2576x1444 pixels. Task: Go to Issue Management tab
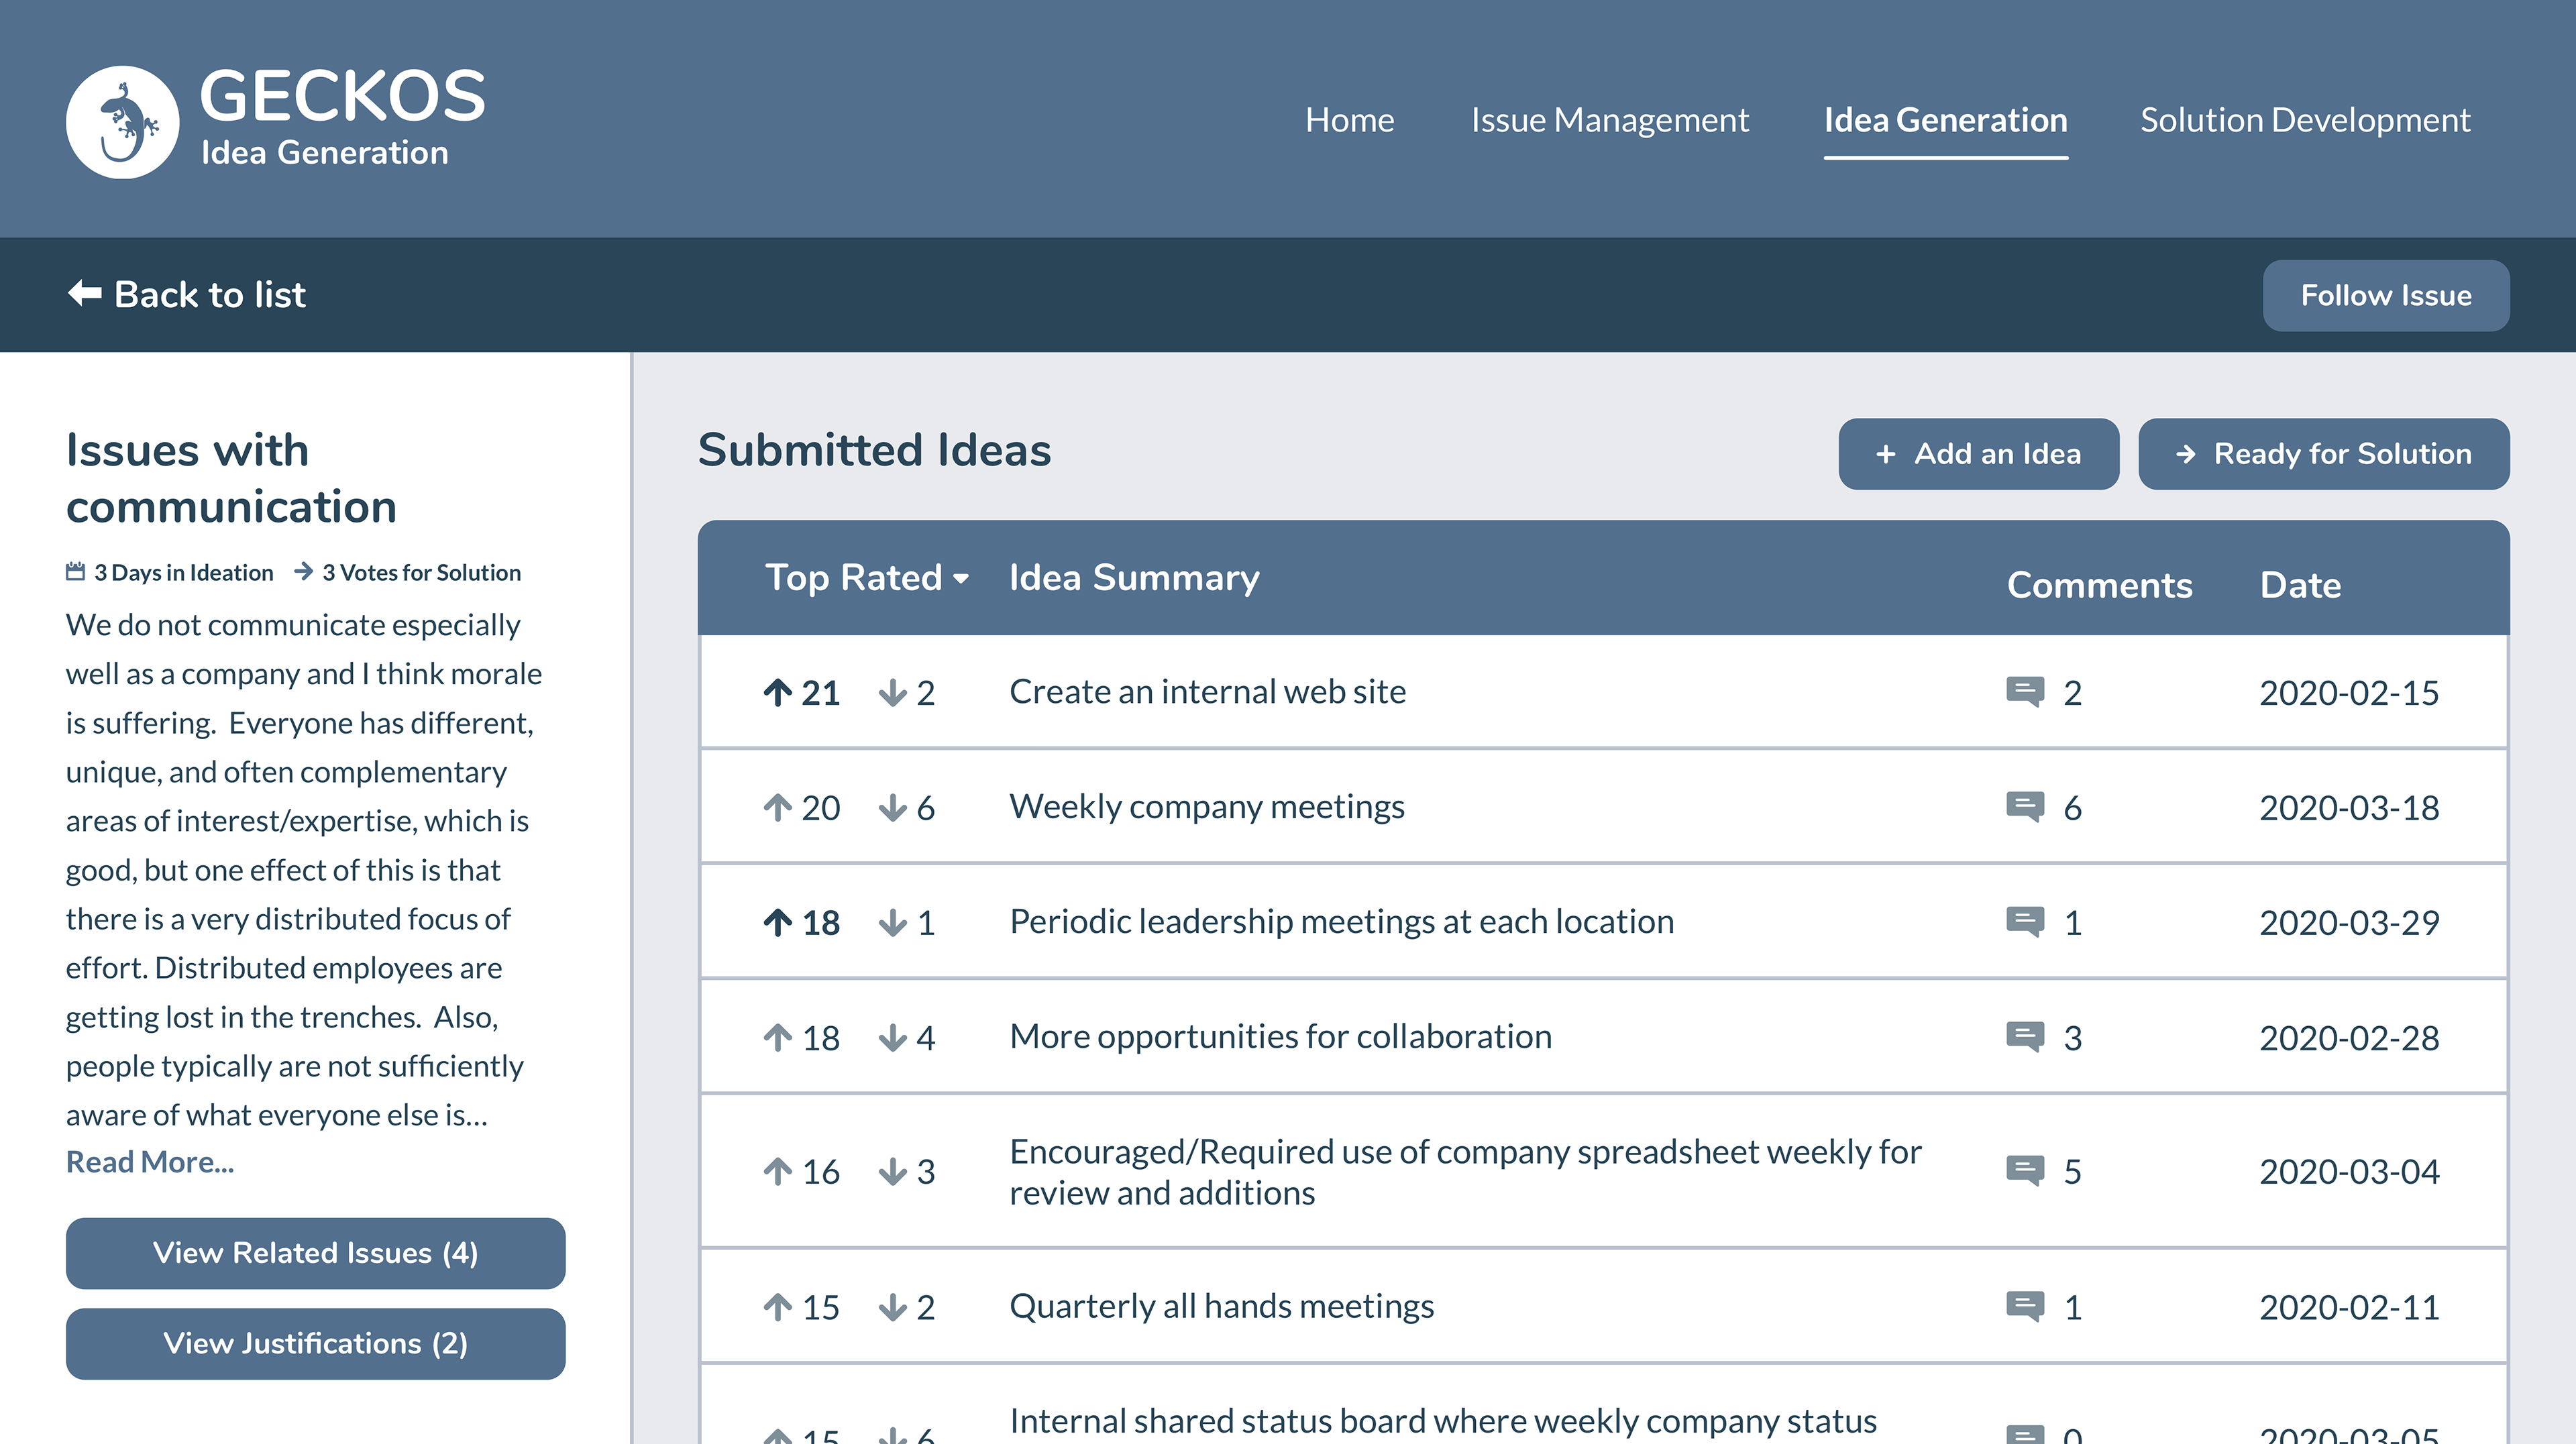[x=1609, y=120]
